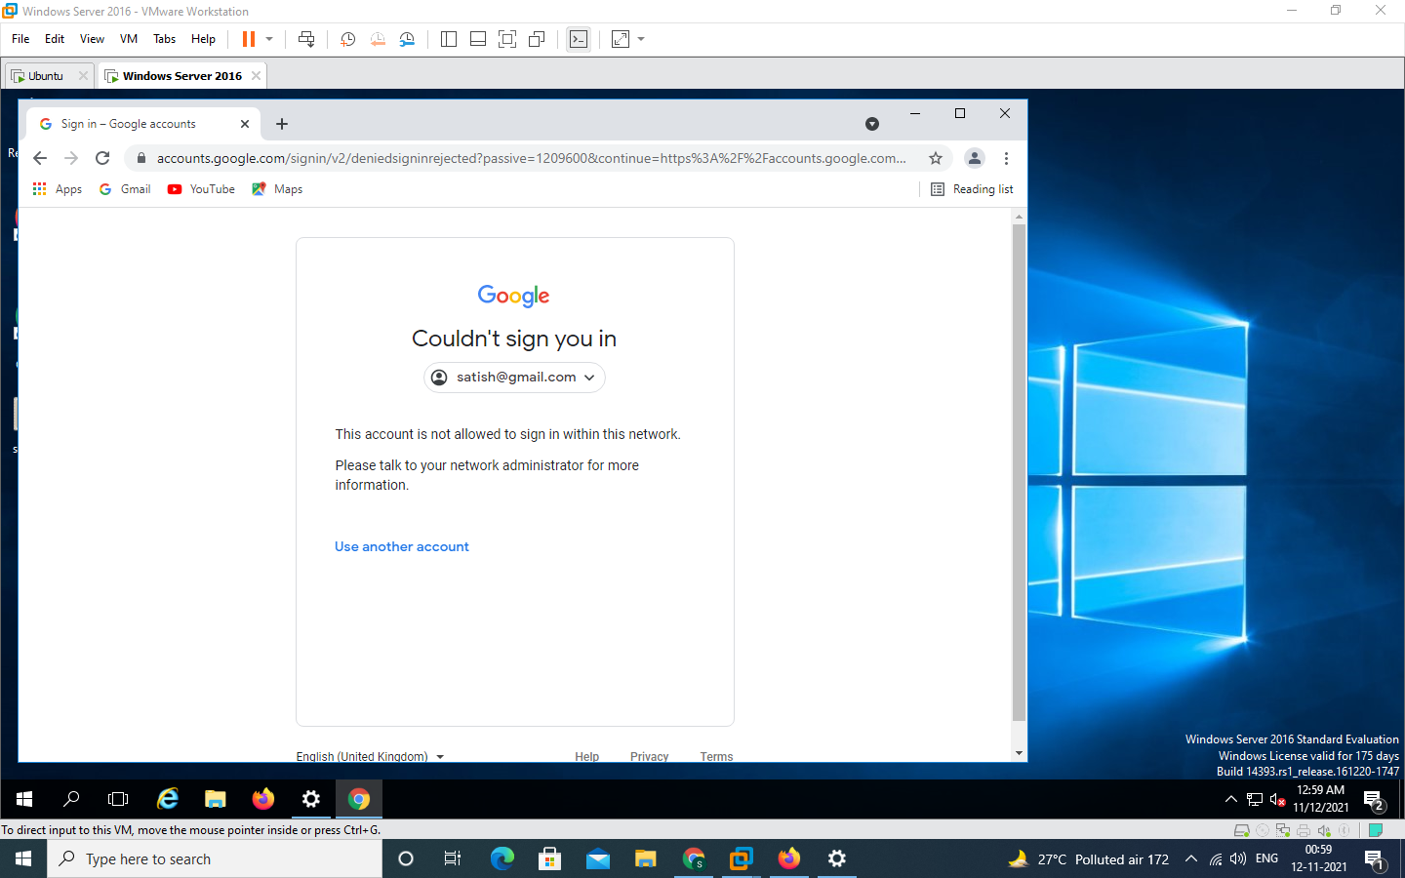Open Chrome three-dot menu

(x=1006, y=158)
